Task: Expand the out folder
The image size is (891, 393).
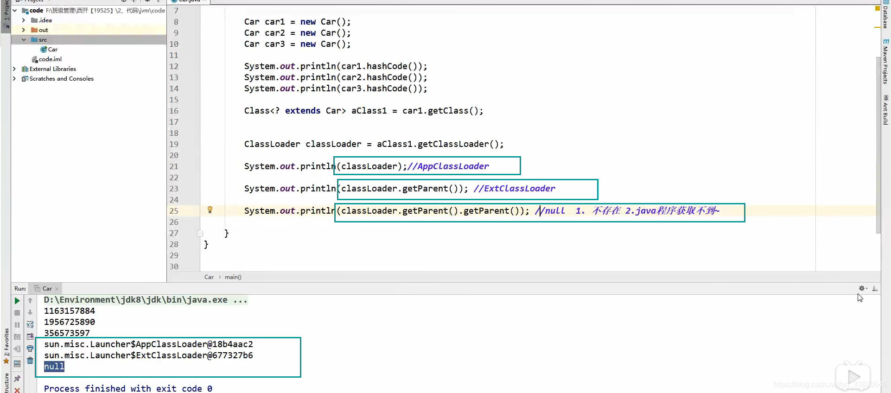Action: [x=24, y=30]
